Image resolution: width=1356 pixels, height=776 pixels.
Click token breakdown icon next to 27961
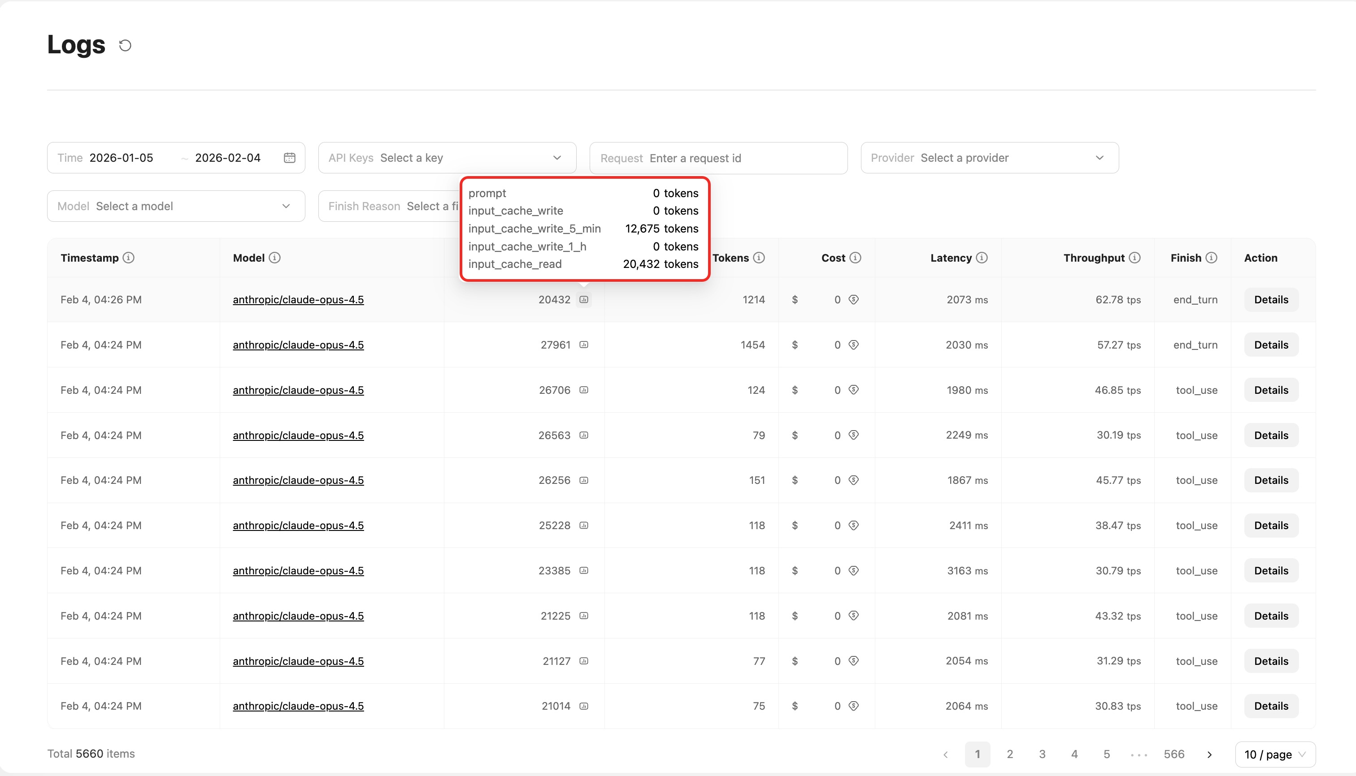click(x=584, y=345)
